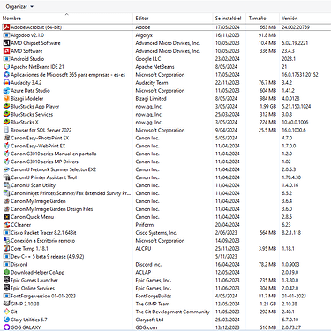The height and width of the screenshot is (331, 331).
Task: Sort by the Versión column header
Action: tap(305, 19)
